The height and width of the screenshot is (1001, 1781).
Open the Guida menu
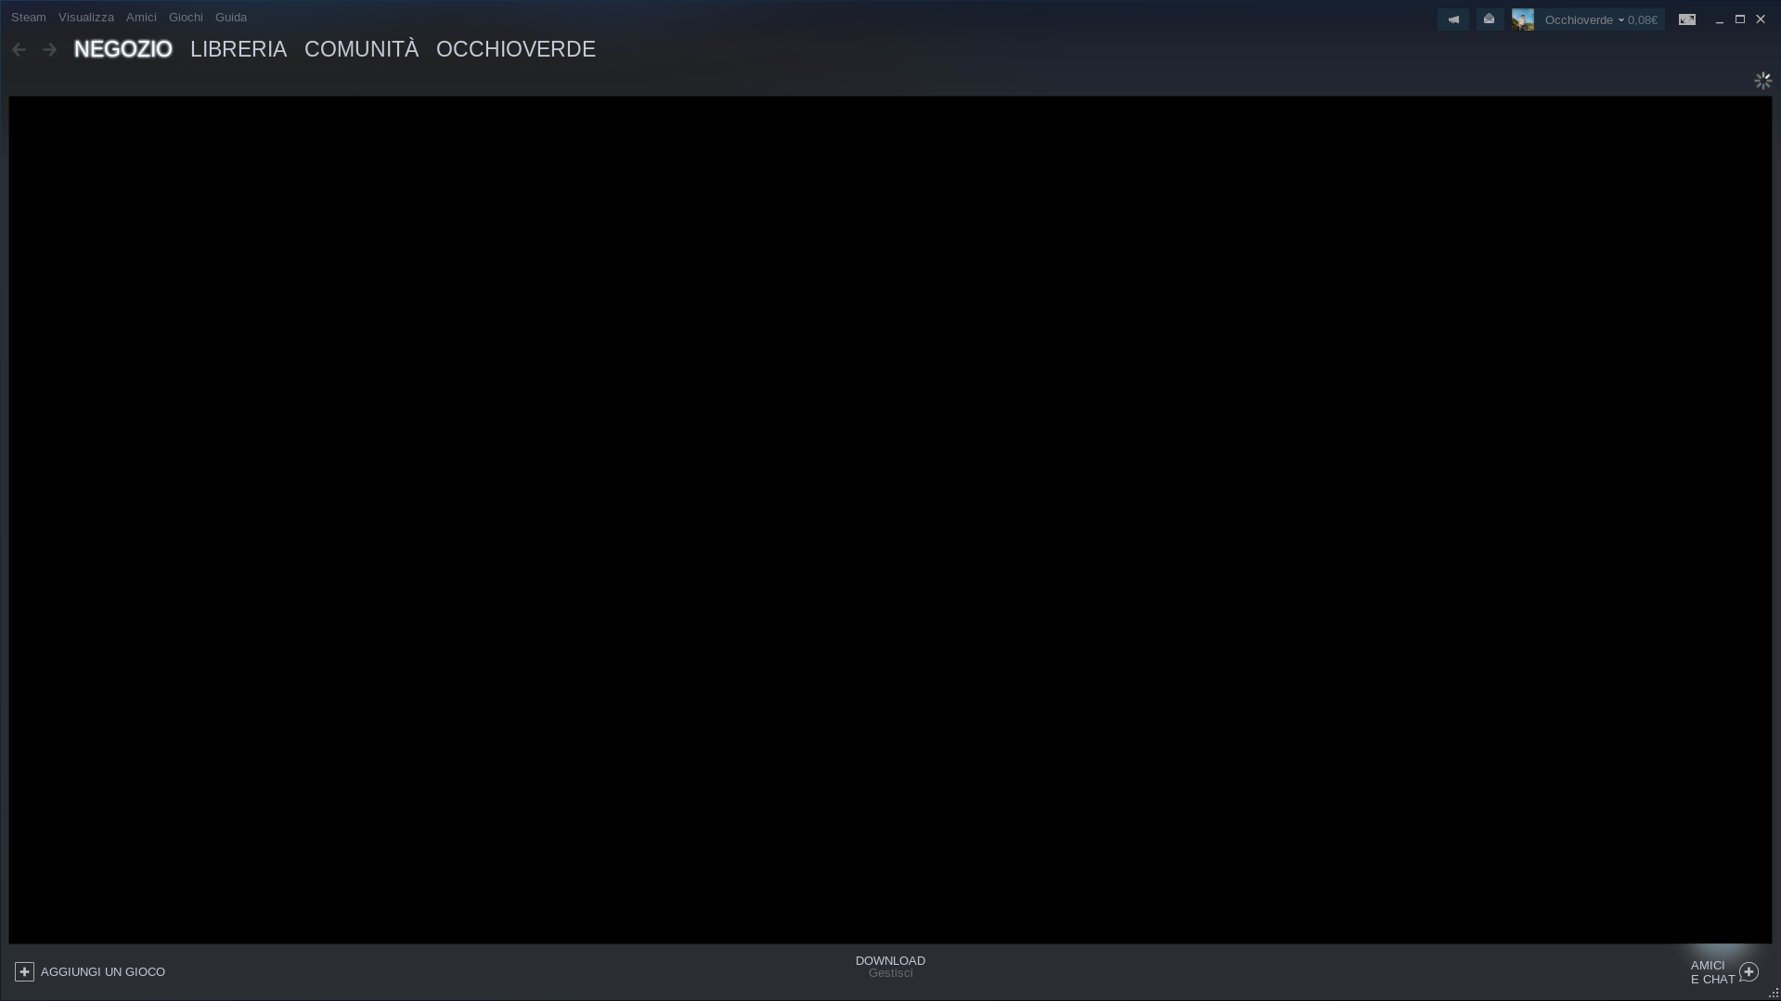230,17
